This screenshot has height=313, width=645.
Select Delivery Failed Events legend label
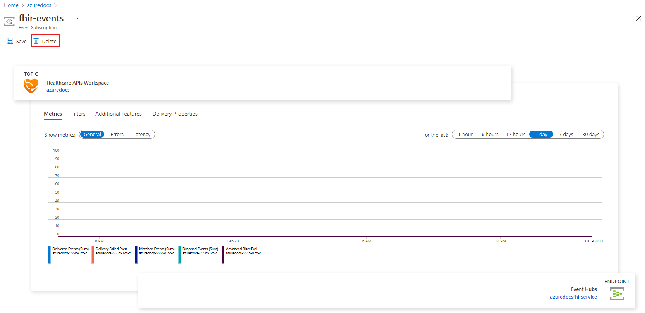point(112,249)
